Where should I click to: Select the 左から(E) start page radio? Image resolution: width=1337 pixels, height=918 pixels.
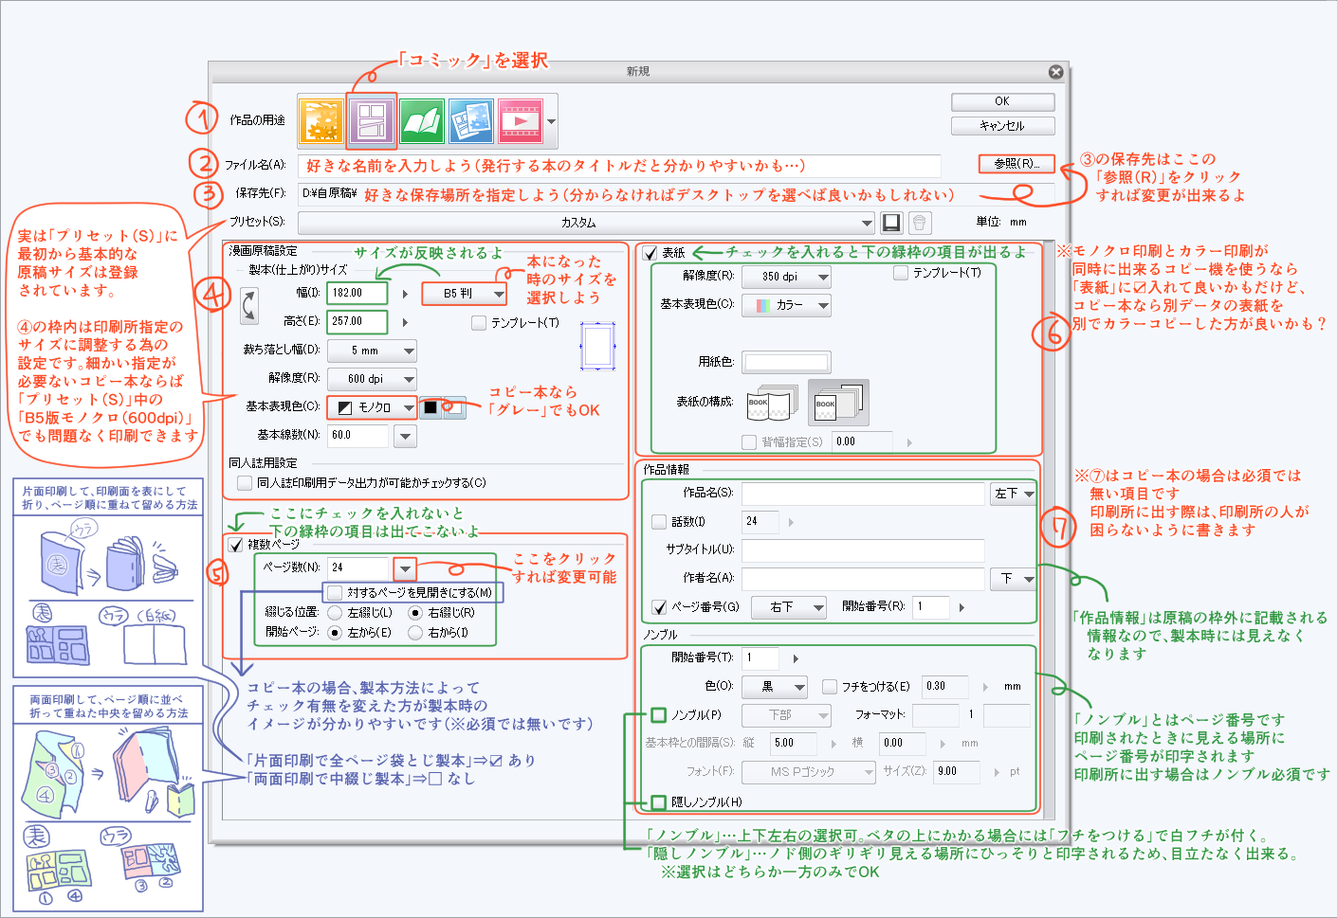[335, 633]
